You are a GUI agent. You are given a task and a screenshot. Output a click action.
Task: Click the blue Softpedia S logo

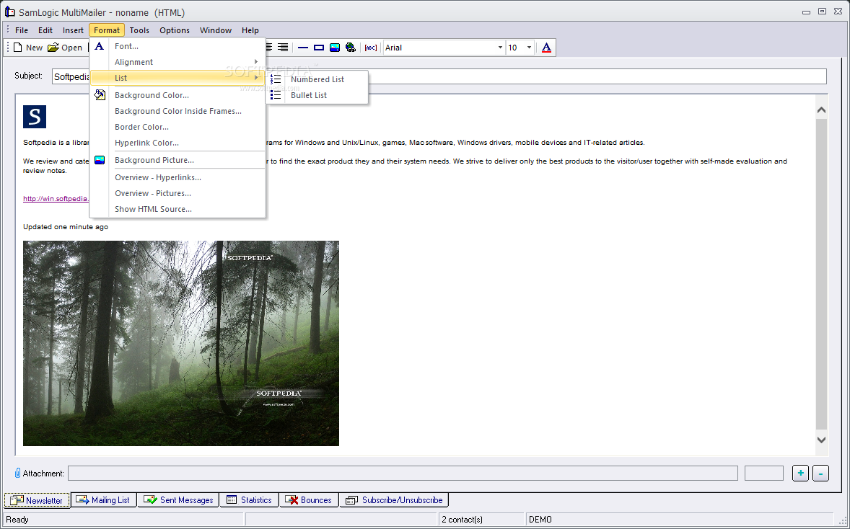(x=35, y=117)
